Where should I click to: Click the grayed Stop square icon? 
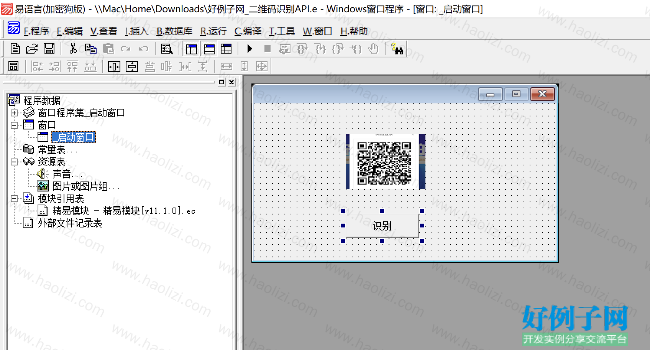click(268, 49)
